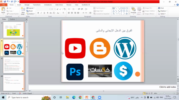Open the Align Text dropdown
179x100 pixels.
click(x=99, y=11)
